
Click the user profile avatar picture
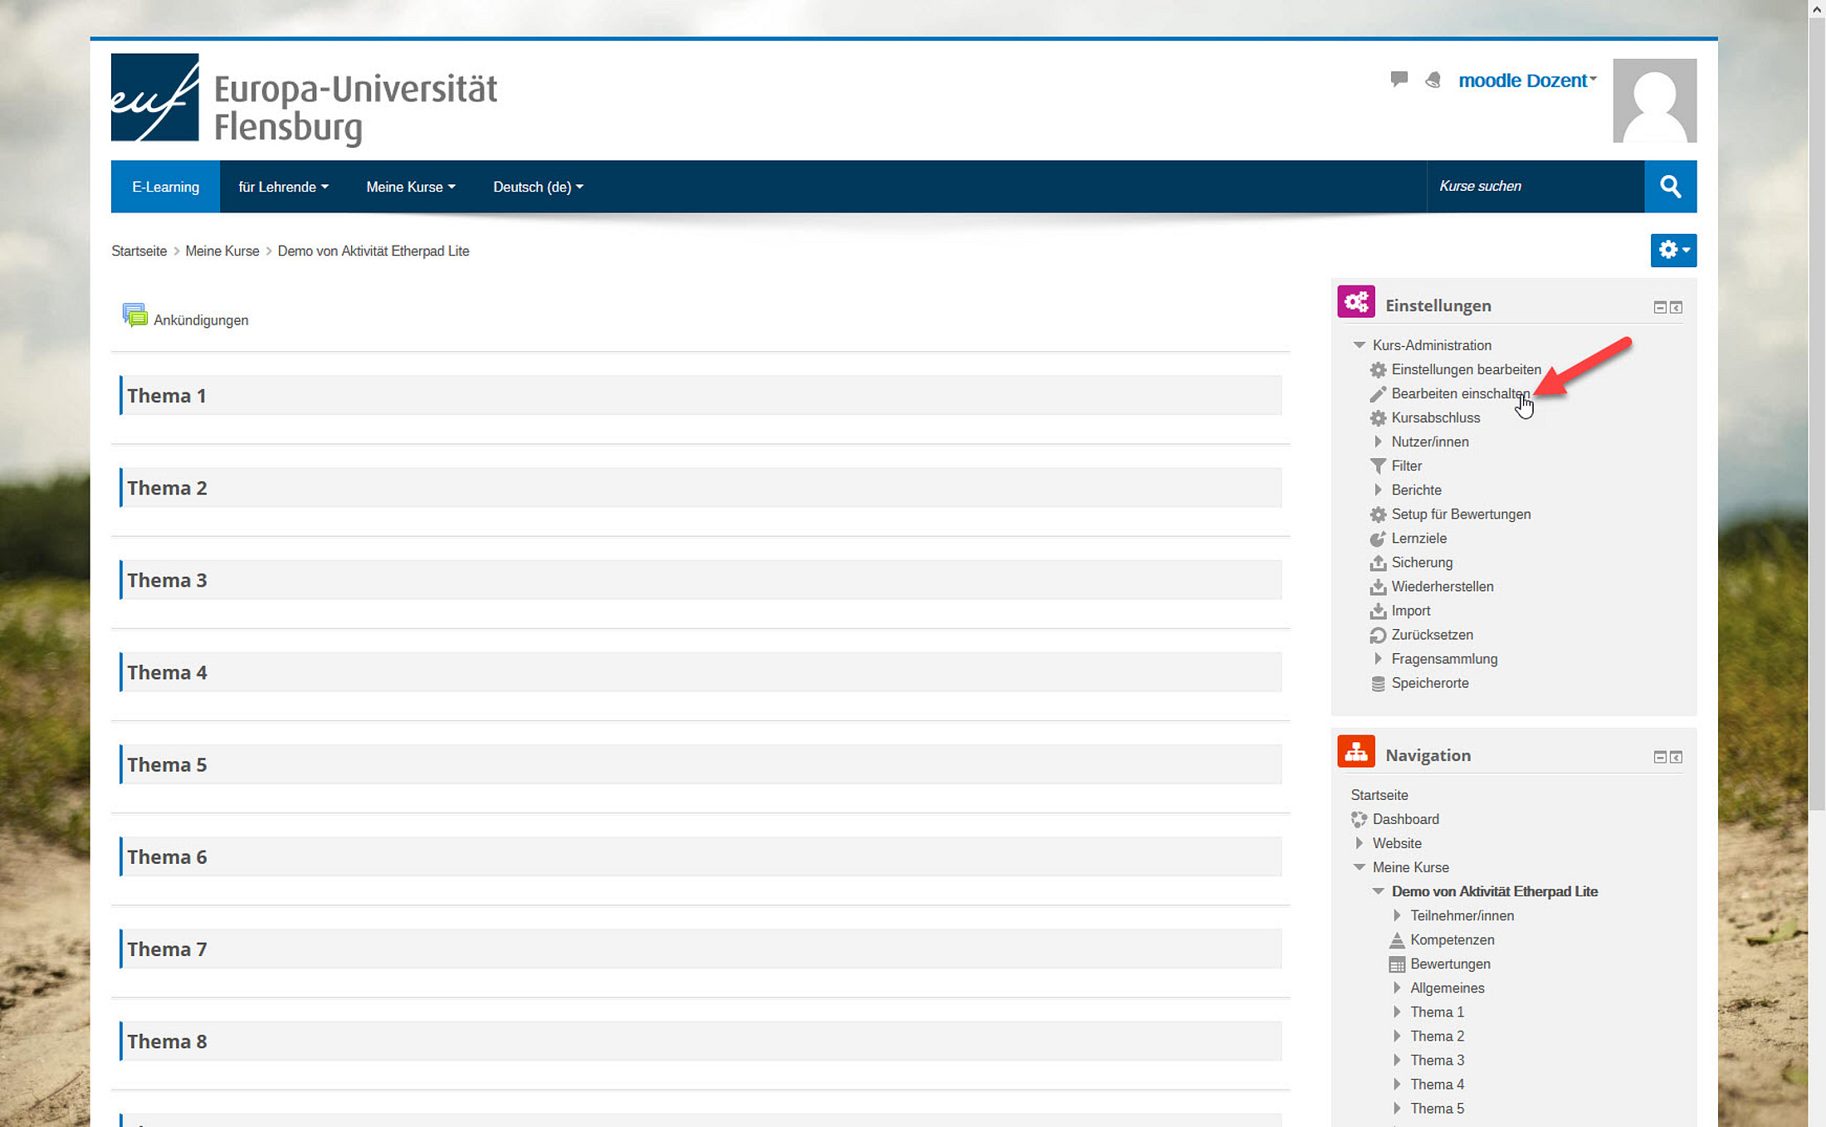pyautogui.click(x=1653, y=100)
